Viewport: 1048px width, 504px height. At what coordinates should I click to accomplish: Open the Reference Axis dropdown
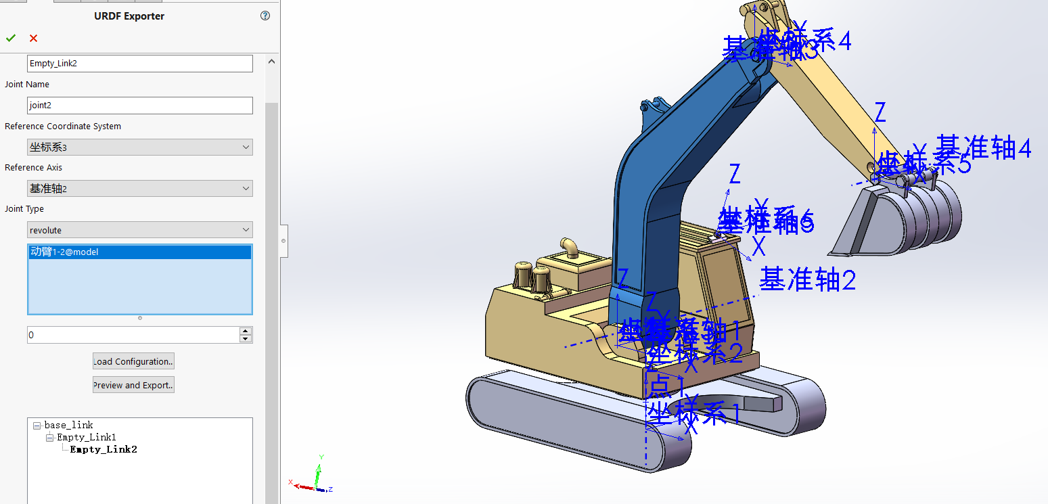coord(140,189)
